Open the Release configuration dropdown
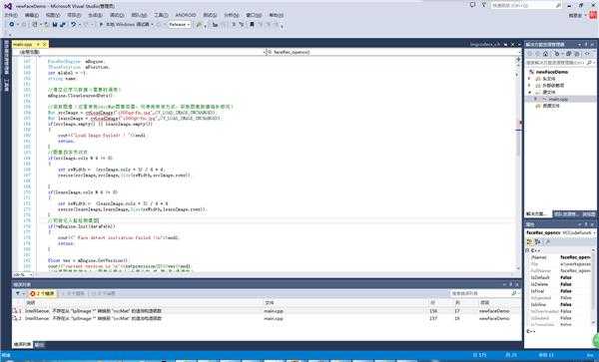The width and height of the screenshot is (599, 362). (179, 24)
